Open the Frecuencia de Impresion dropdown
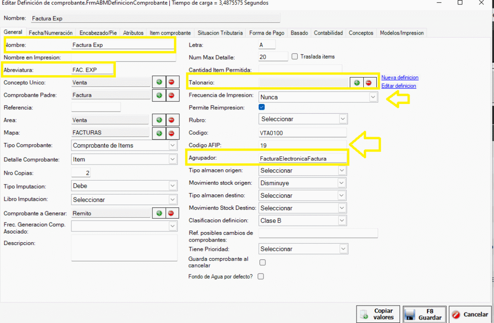Viewport: 494px width, 323px height. [318, 97]
